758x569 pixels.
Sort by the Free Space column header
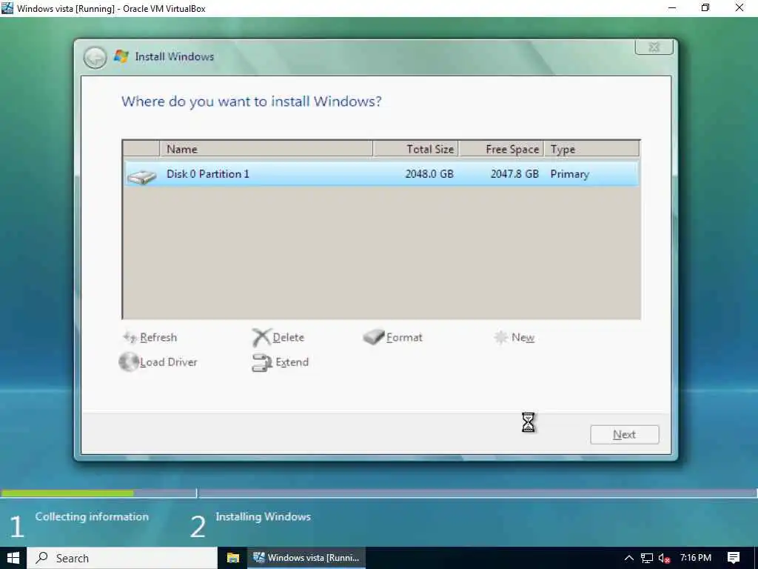coord(501,149)
